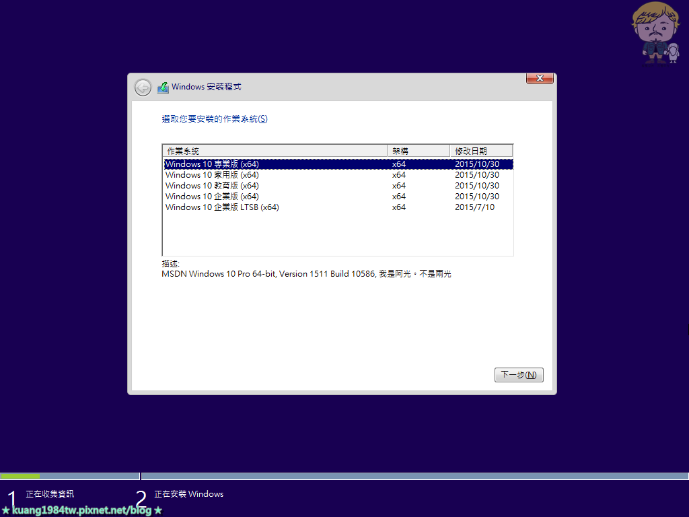Click the Windows 安裝程式 title text
Screen dimensions: 689x517
click(207, 87)
